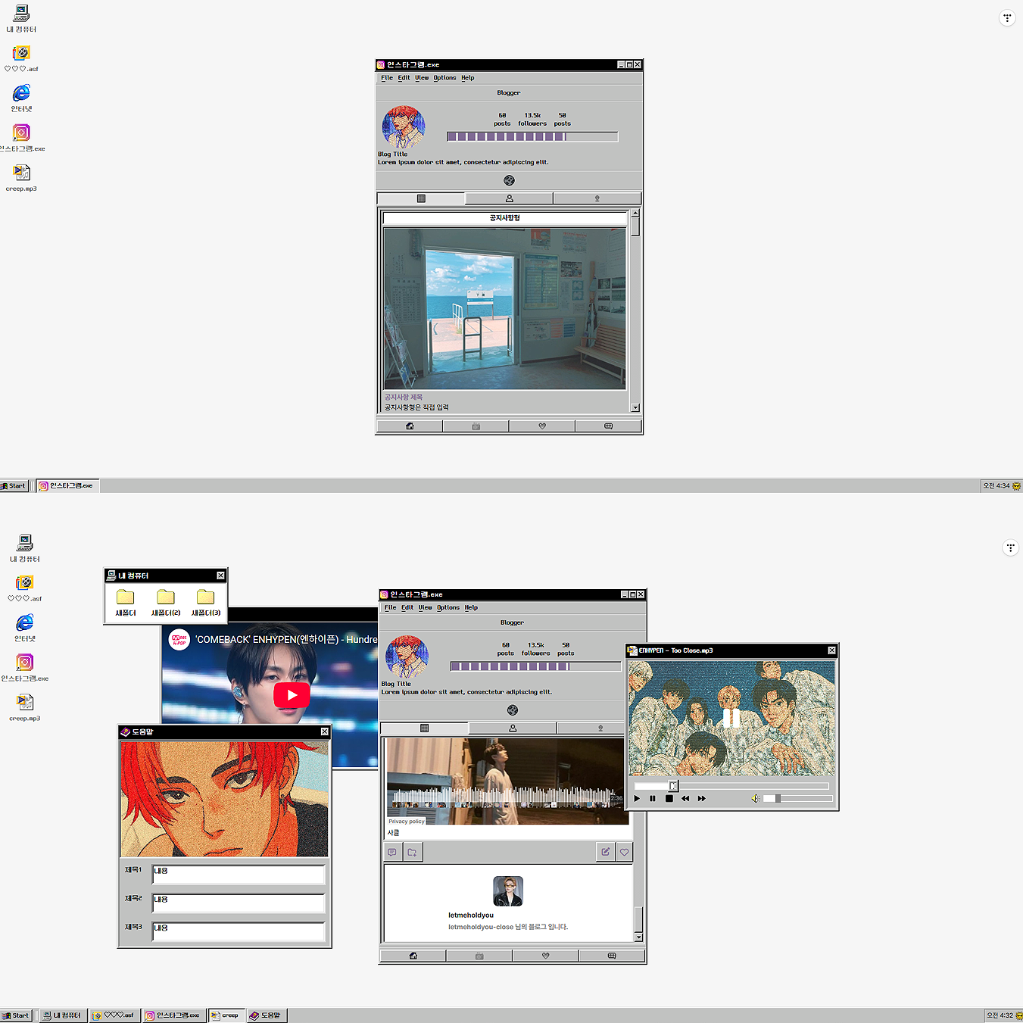Viewport: 1023px width, 1023px height.
Task: Stop the ENHYPEN music player
Action: [x=669, y=798]
